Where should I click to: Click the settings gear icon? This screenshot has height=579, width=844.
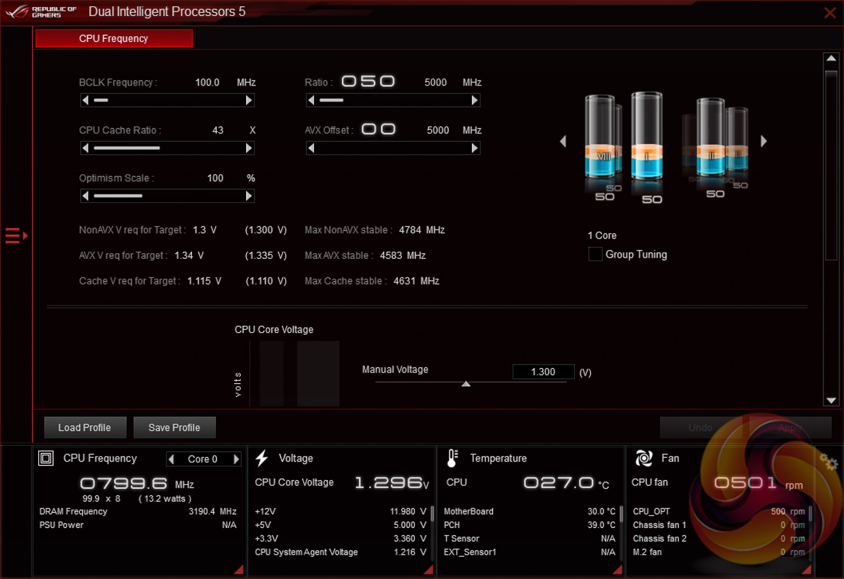828,462
